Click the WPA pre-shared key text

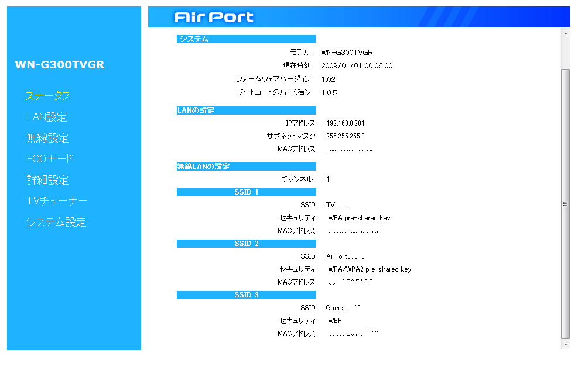click(359, 218)
